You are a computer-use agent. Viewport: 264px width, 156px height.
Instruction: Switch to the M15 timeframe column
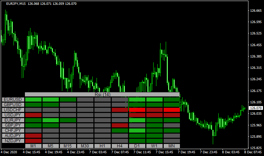(x=68, y=146)
